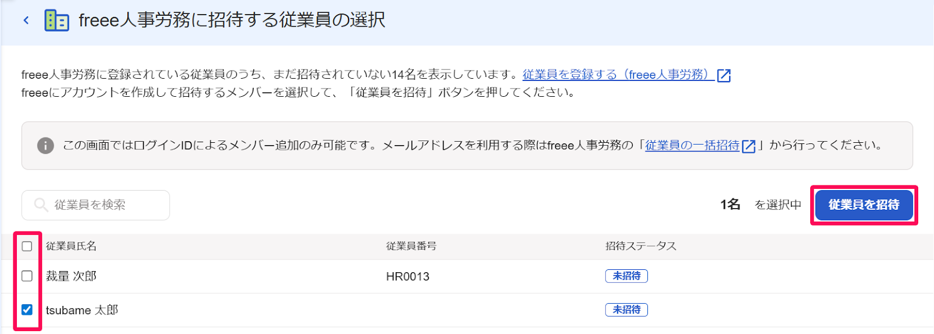Uncheck the box for tsubame 太郎
The height and width of the screenshot is (334, 934).
[x=27, y=310]
